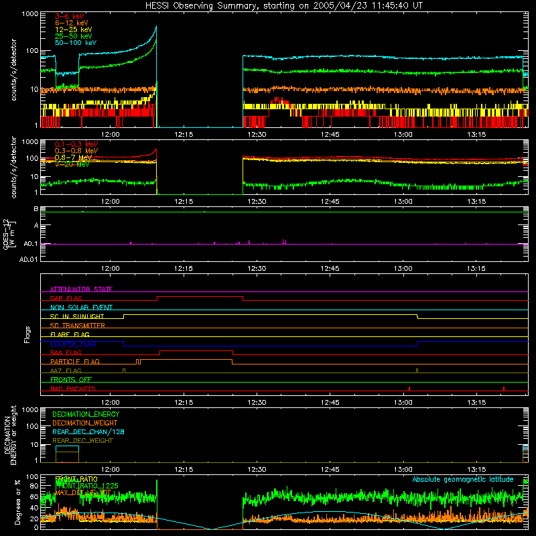Image resolution: width=536 pixels, height=536 pixels.
Task: Click the GOES-12 vertical axis label
Action: (9, 234)
